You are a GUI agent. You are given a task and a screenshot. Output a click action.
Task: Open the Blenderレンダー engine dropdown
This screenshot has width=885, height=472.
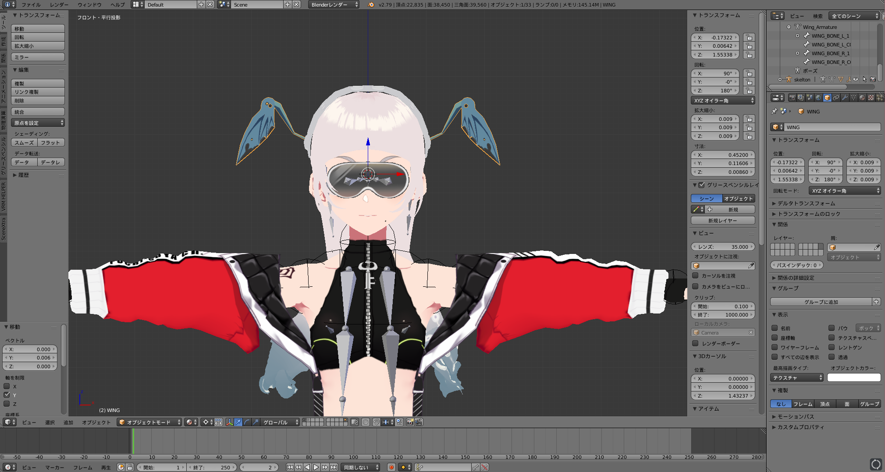[334, 5]
